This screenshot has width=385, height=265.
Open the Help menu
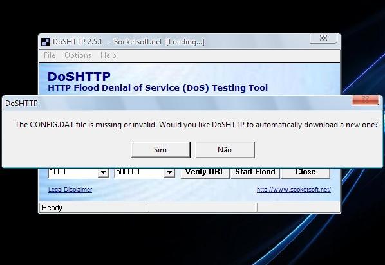[x=108, y=55]
